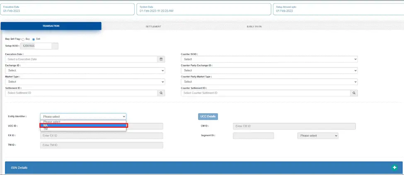Open the dropdown next to Segment ID
Viewport: 404px width, 175px height.
318,136
